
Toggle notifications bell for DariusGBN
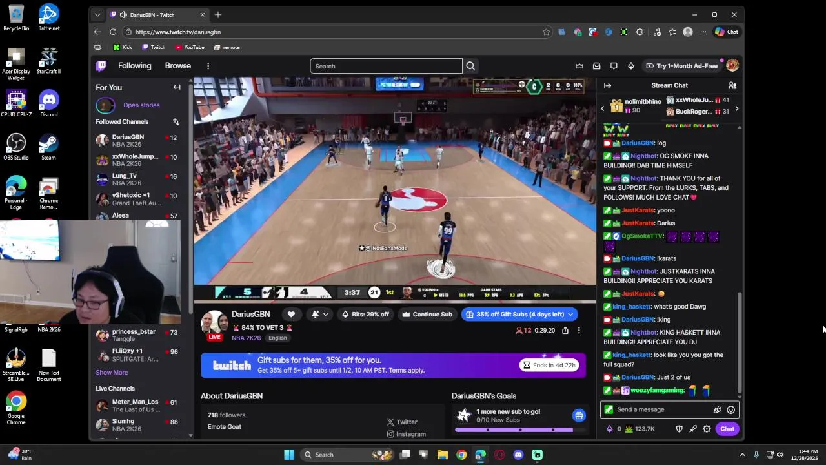click(x=316, y=315)
